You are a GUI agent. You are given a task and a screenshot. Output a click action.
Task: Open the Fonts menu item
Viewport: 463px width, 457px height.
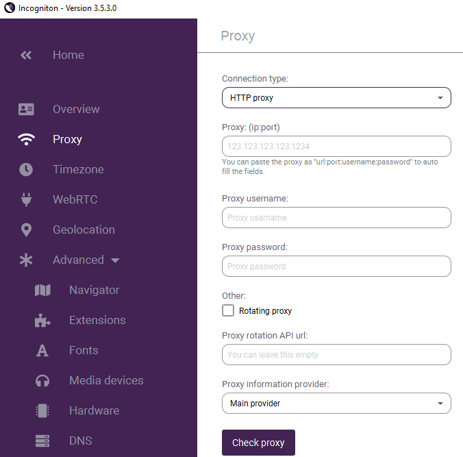pos(84,350)
